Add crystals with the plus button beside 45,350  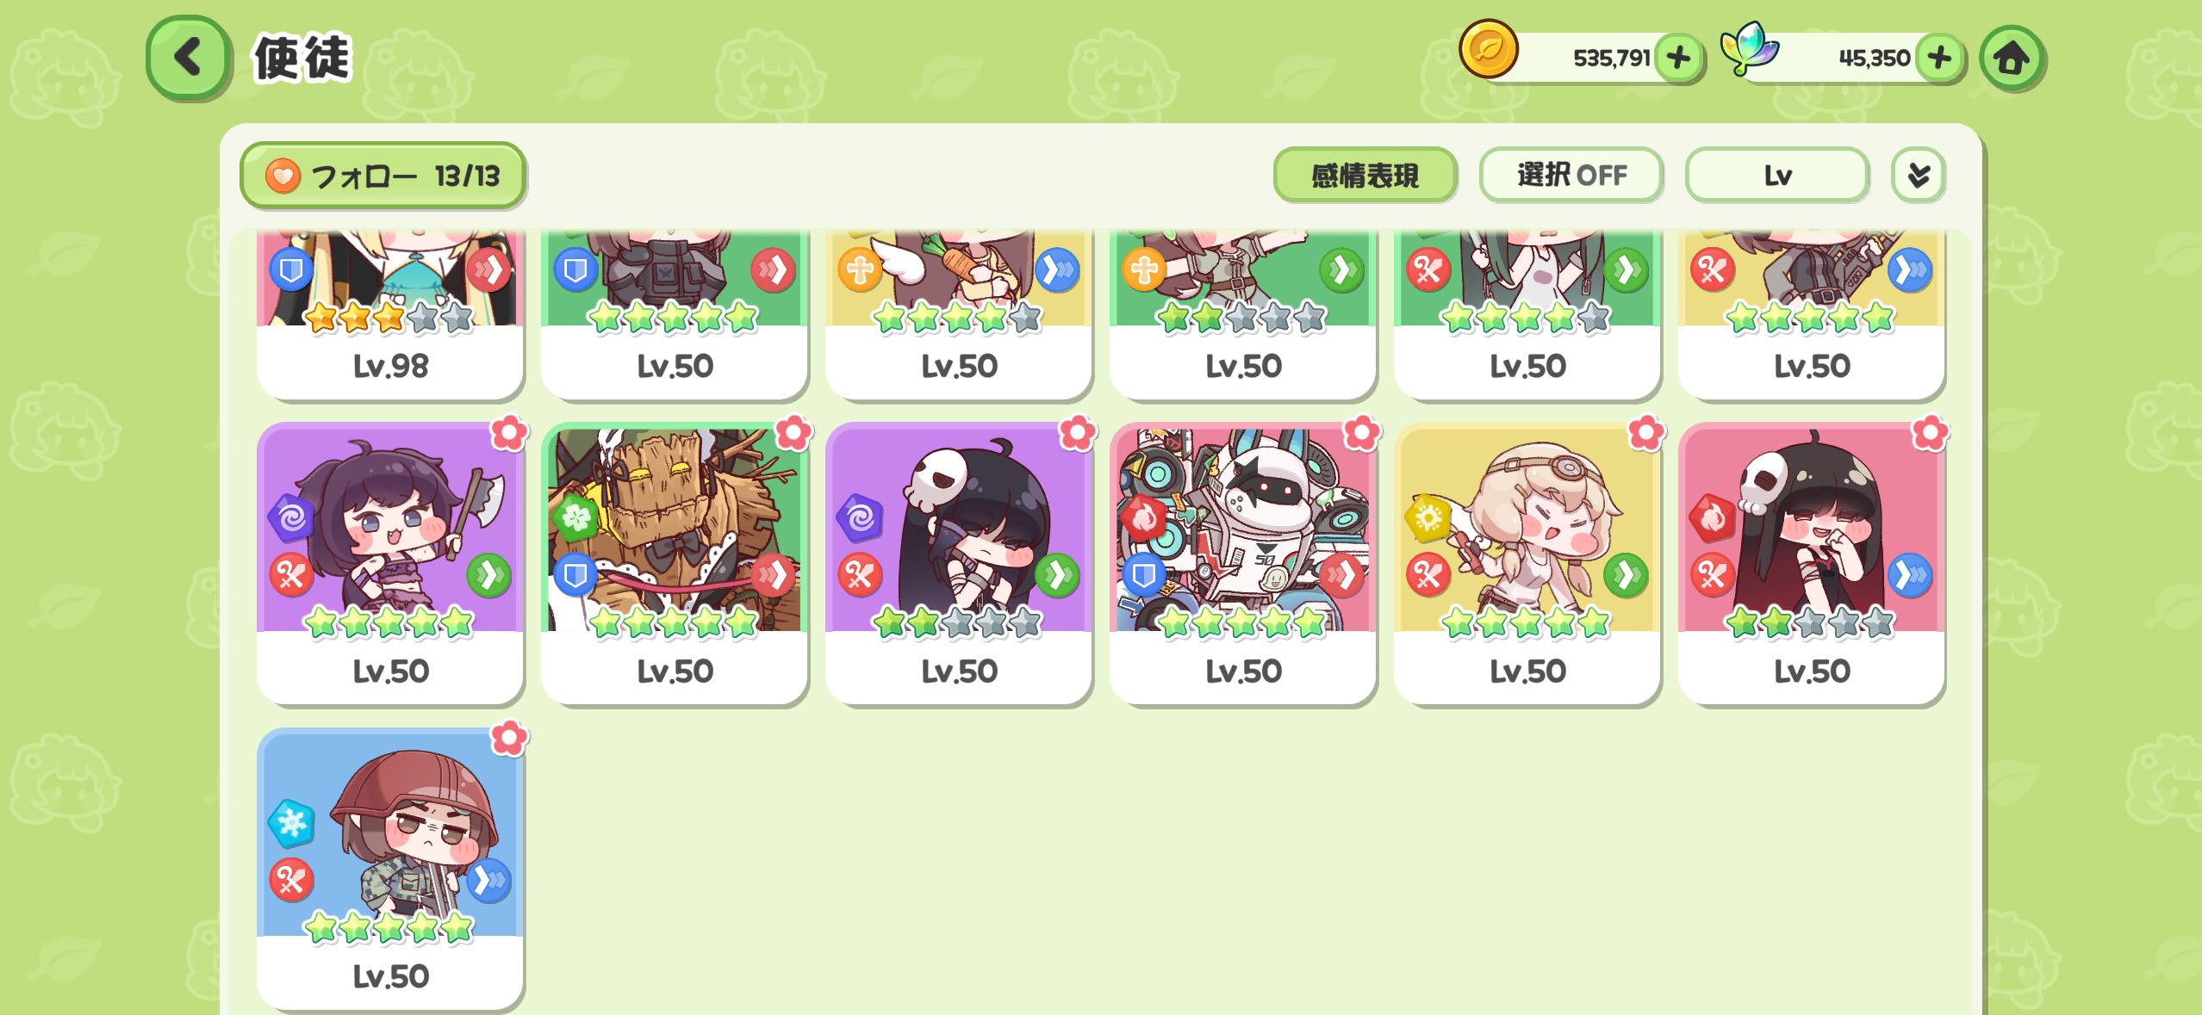point(1939,58)
